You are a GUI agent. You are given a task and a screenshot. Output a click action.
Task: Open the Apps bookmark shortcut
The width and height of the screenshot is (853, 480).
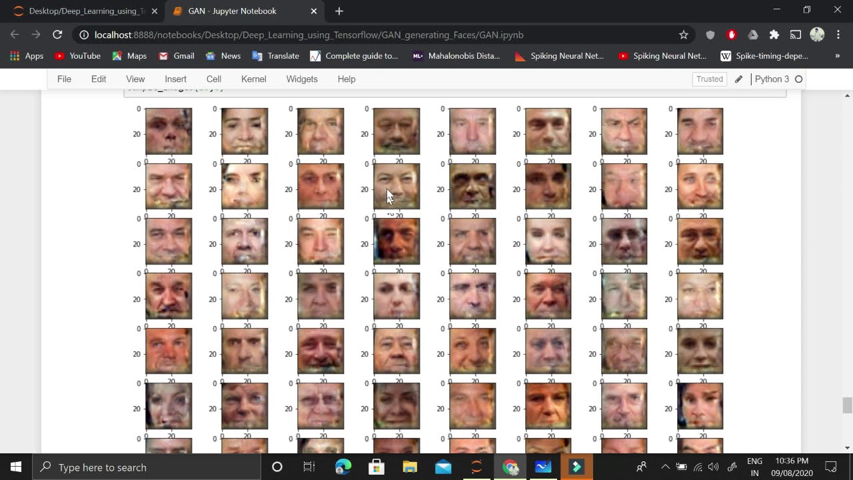point(27,56)
